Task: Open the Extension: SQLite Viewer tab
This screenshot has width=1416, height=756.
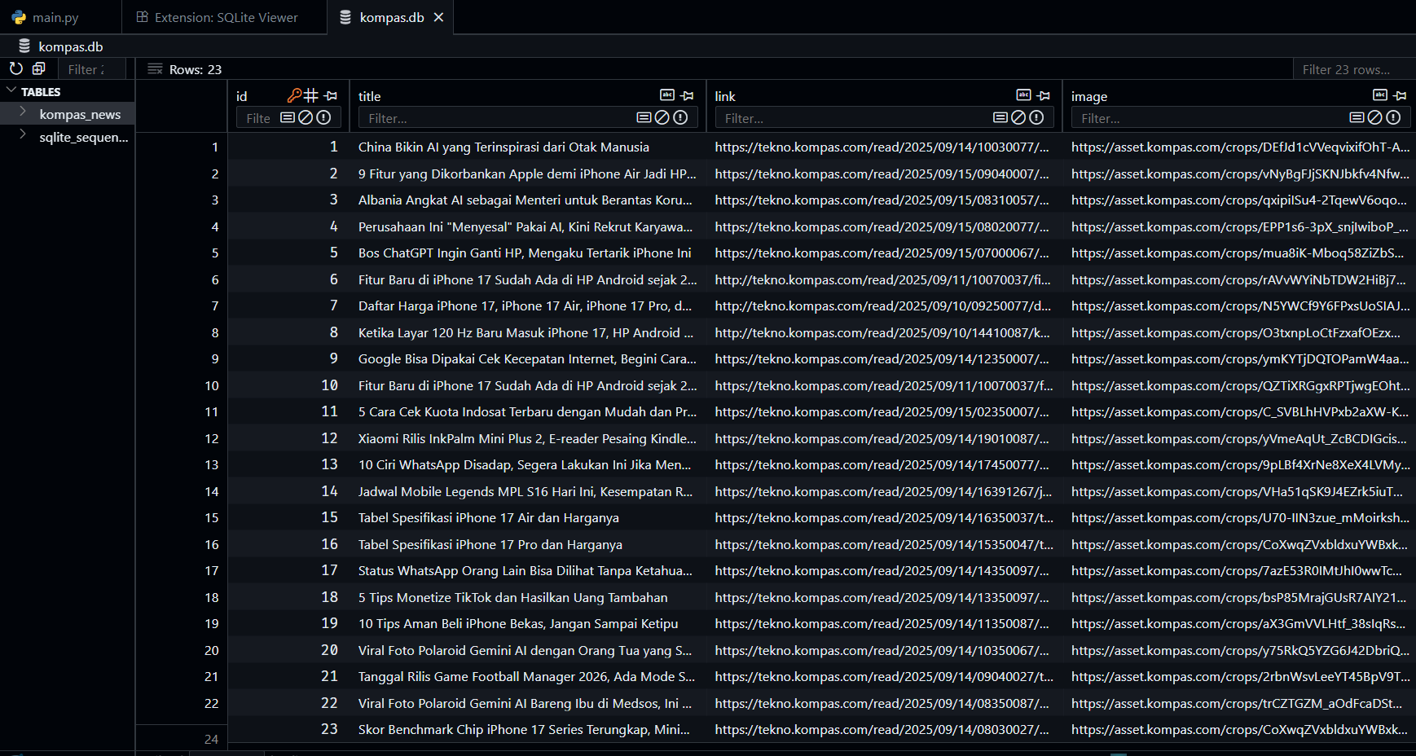Action: click(x=226, y=17)
